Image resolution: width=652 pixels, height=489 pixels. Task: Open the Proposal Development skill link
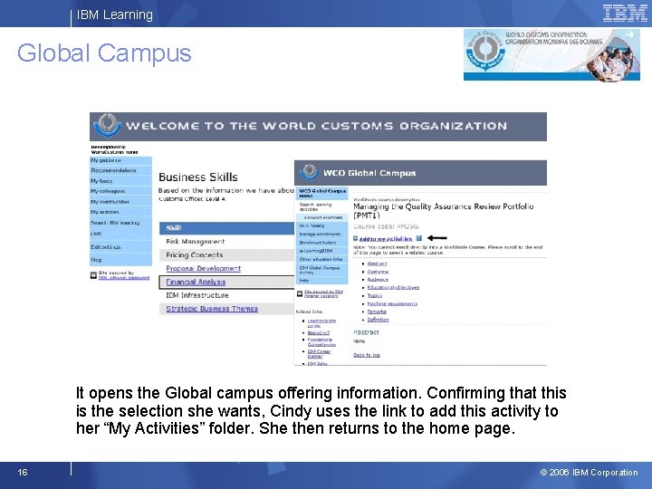pyautogui.click(x=204, y=269)
